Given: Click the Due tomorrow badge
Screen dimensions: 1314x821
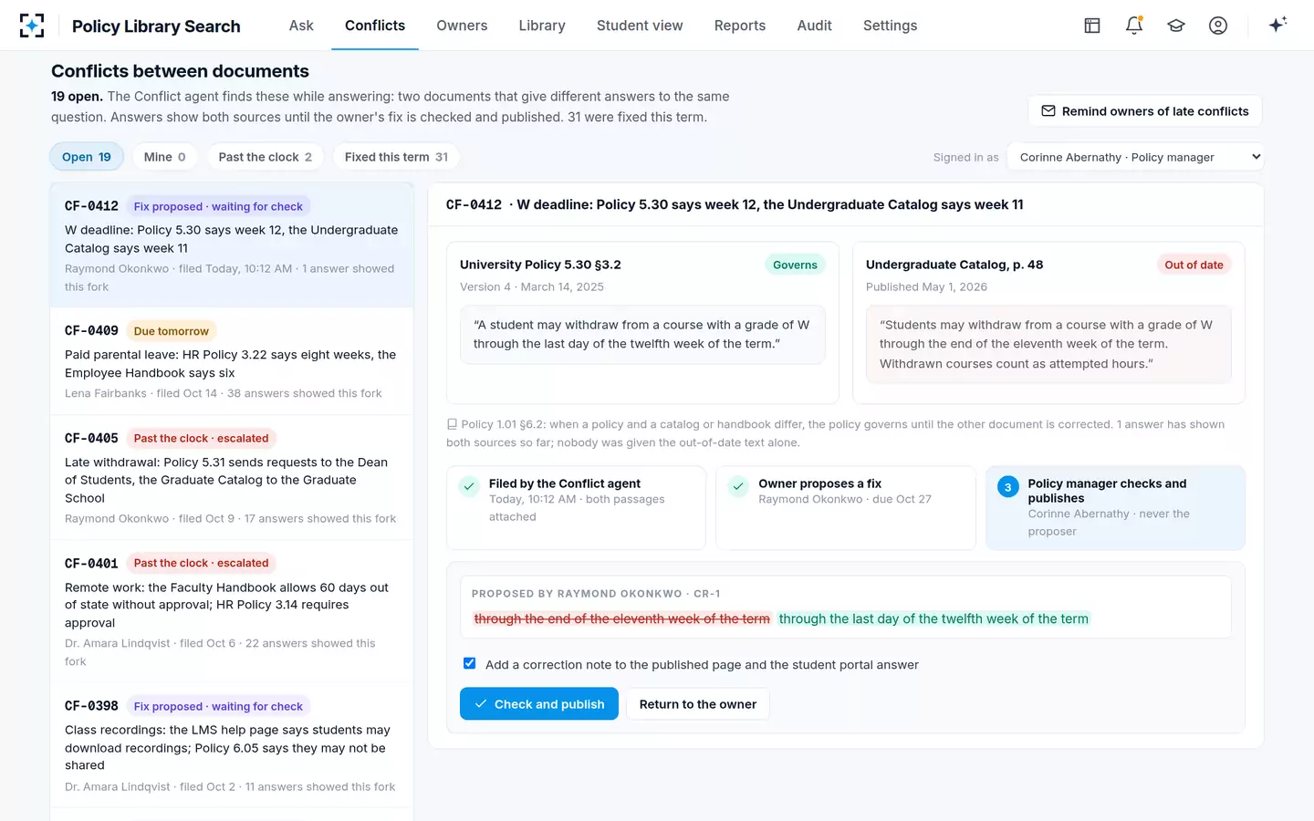Looking at the screenshot, I should pos(172,331).
